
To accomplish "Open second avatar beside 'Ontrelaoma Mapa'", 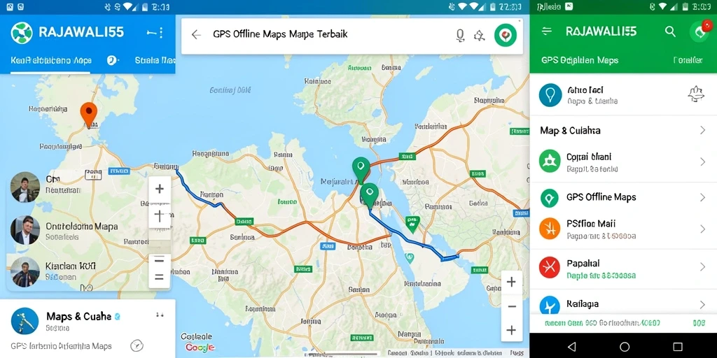I will coord(25,230).
